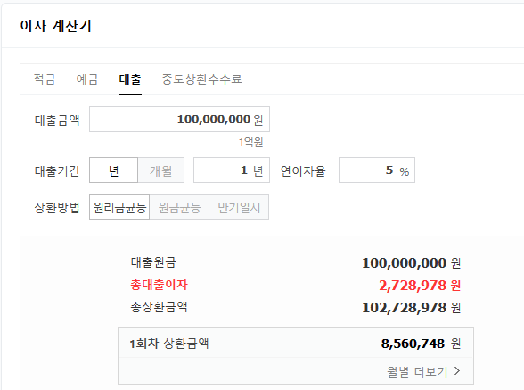Click the 1회차 상환금액 label

coord(169,344)
